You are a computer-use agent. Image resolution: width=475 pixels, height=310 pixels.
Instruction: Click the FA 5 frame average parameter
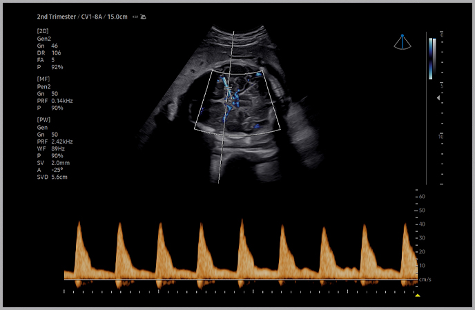(x=46, y=59)
